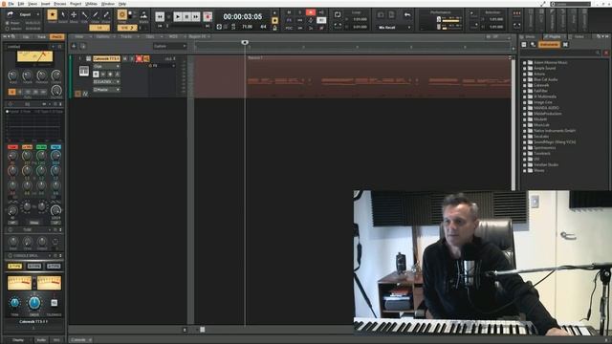This screenshot has height=344, width=612.
Task: Select the Erase tool
Action: click(106, 15)
